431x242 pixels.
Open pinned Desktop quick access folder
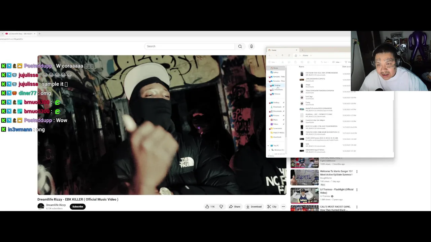(x=276, y=103)
